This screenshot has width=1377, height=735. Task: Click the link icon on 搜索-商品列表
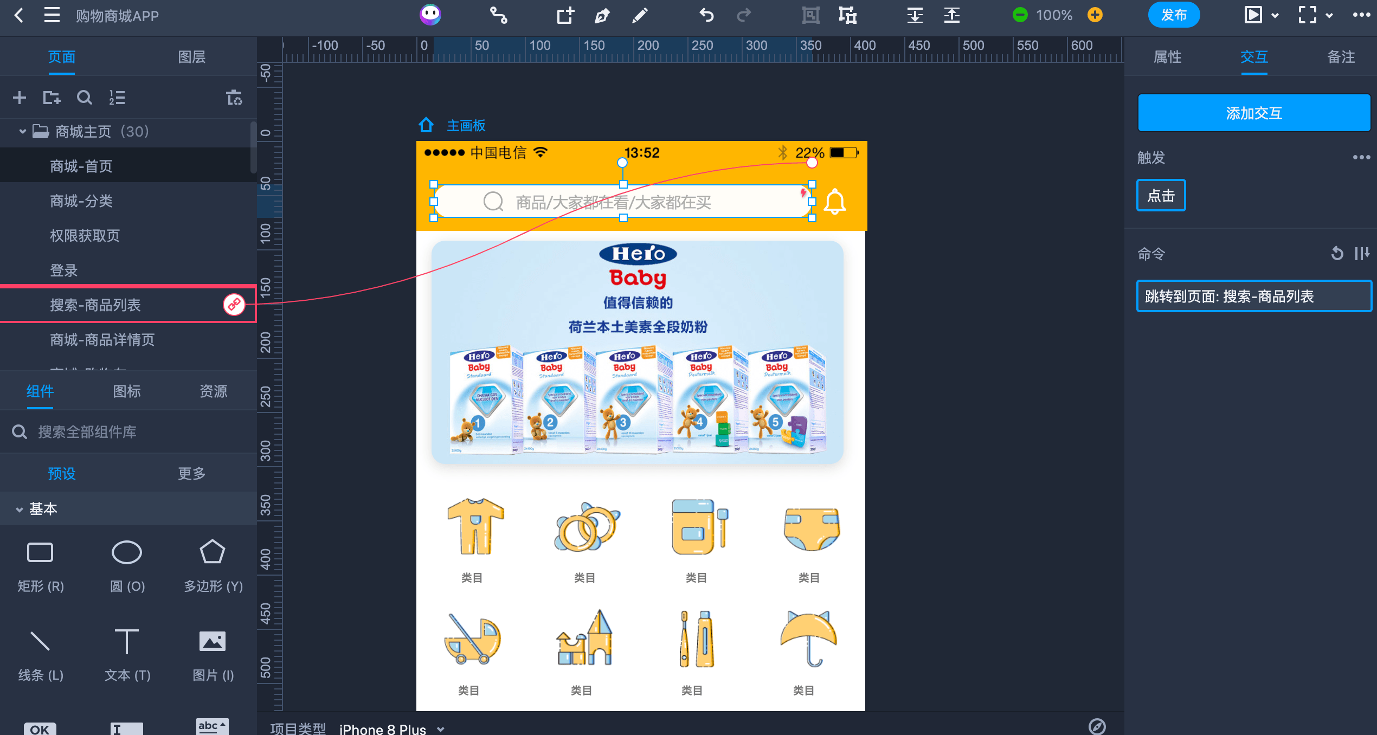click(x=234, y=305)
